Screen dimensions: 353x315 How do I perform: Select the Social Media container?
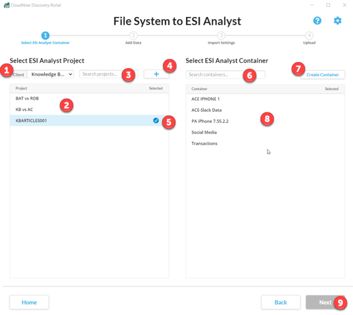pyautogui.click(x=265, y=132)
